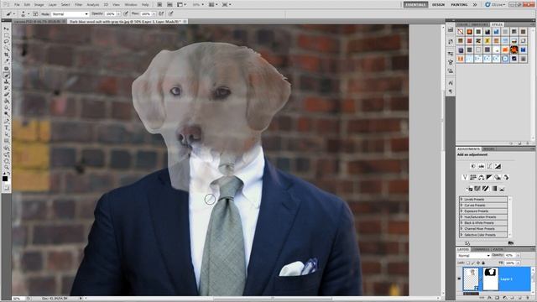Activate the Dark blue wool suit document tab

pyautogui.click(x=128, y=22)
